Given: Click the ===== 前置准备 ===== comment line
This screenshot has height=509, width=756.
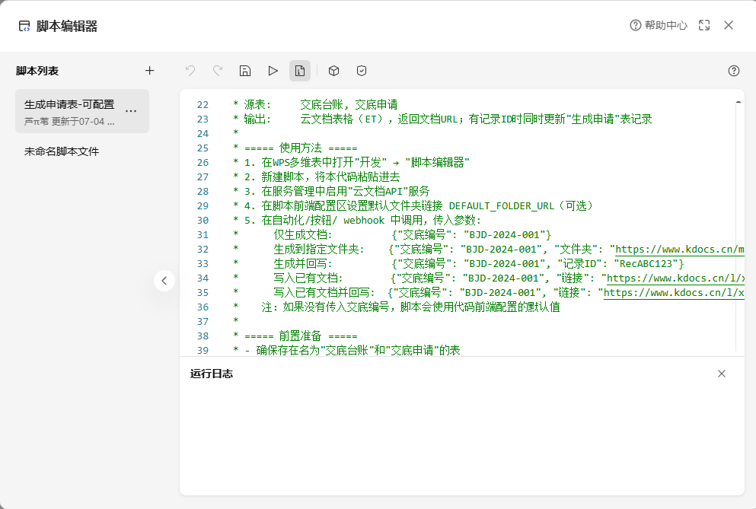Looking at the screenshot, I should click(301, 336).
